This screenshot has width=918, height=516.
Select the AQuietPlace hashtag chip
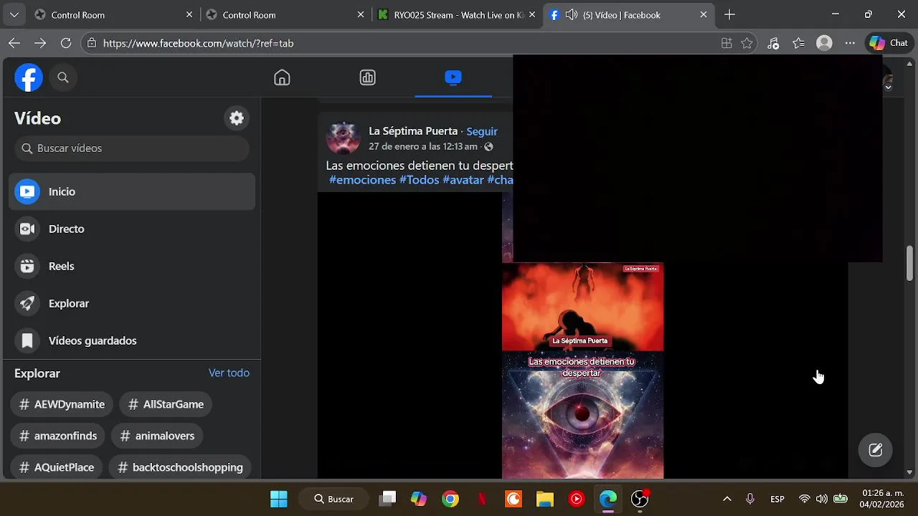(57, 467)
